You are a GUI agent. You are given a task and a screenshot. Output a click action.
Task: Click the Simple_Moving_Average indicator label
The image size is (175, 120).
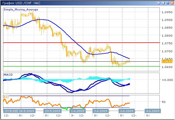[x=21, y=9]
